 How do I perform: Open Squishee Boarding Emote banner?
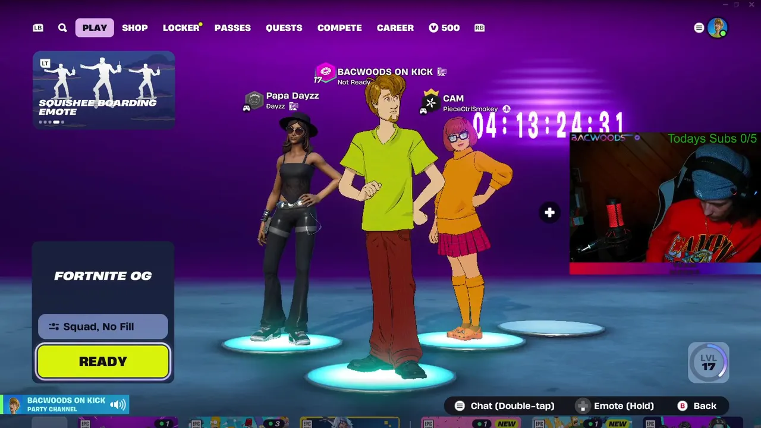pos(103,90)
